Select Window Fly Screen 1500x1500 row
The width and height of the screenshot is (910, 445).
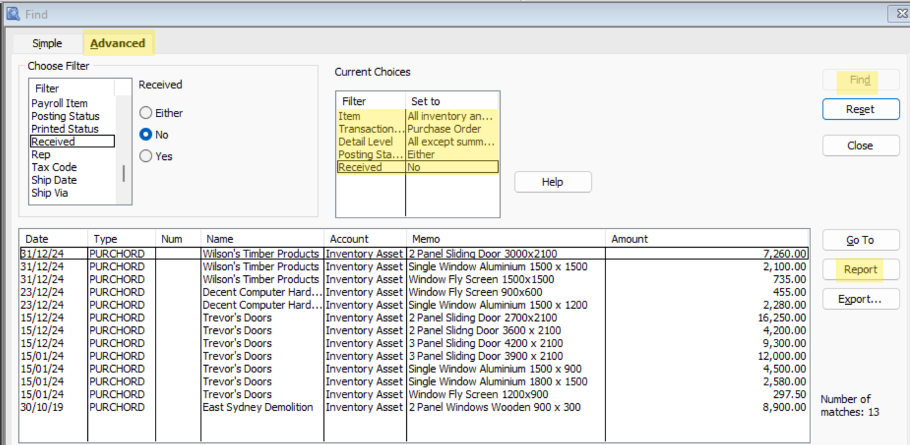click(414, 279)
